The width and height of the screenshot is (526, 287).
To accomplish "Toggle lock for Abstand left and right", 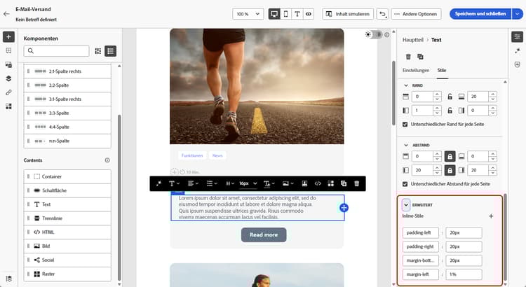I will coord(450,171).
